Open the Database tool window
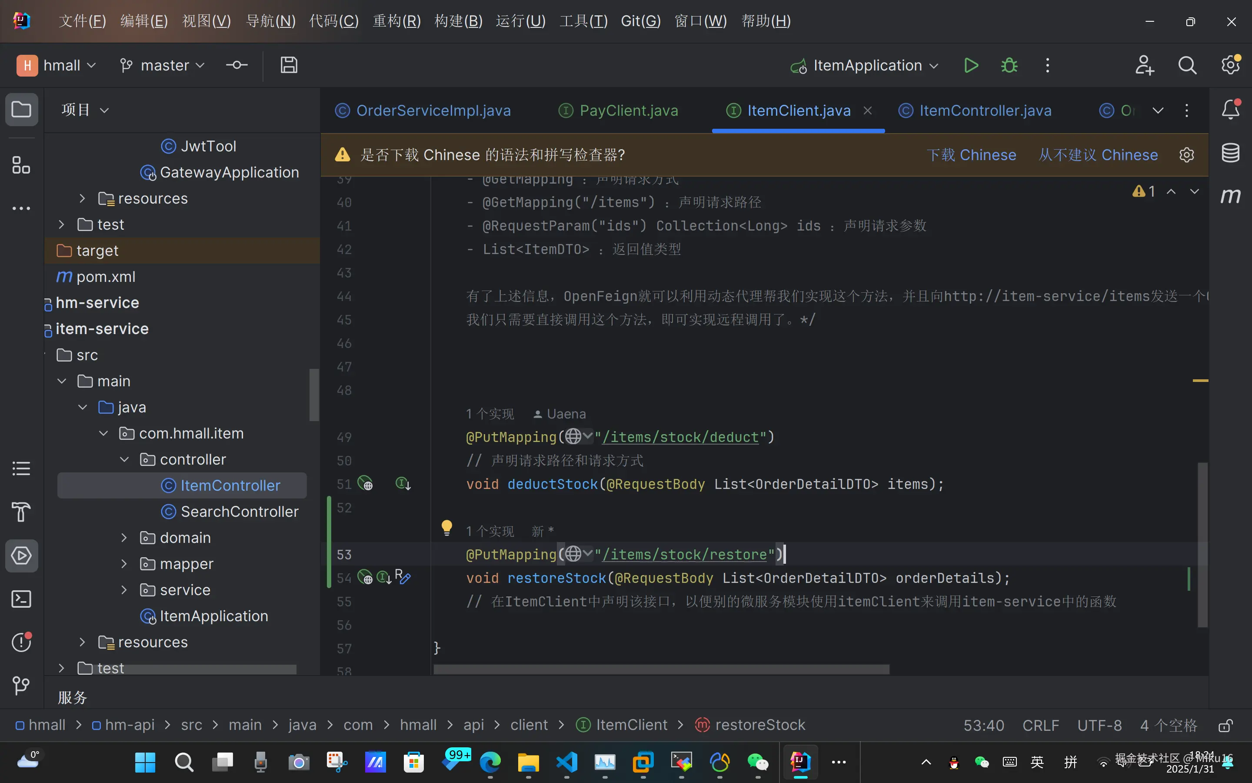Image resolution: width=1252 pixels, height=783 pixels. 1230,153
